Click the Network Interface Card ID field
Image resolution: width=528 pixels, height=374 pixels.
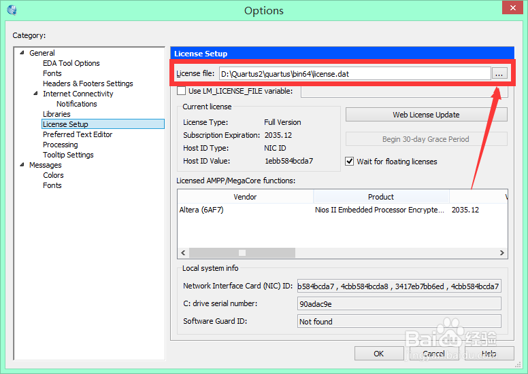point(399,286)
